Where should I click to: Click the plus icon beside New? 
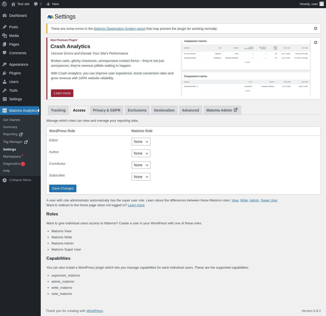point(48,4)
